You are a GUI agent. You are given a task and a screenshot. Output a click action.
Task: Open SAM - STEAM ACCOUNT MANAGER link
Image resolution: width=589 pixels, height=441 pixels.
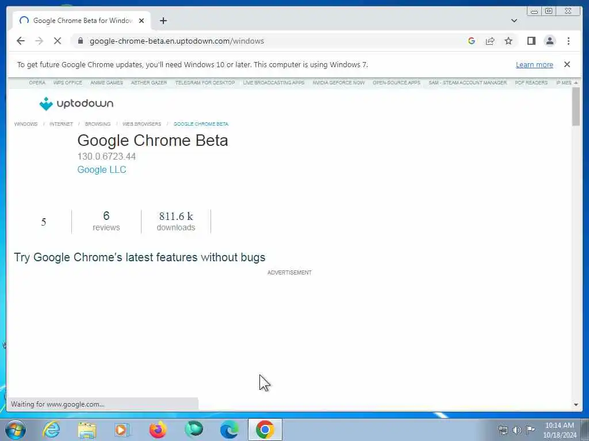pyautogui.click(x=468, y=83)
